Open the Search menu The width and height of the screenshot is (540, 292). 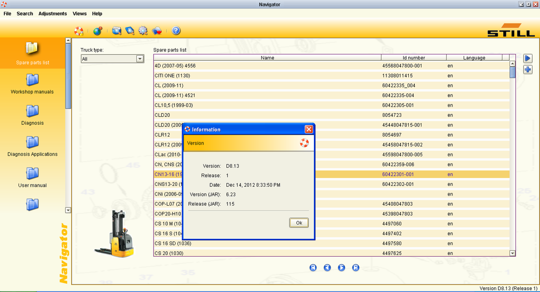[25, 13]
